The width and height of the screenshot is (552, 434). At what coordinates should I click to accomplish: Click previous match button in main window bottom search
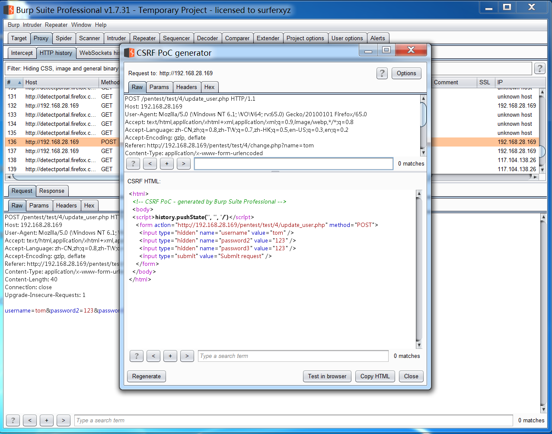[30, 420]
